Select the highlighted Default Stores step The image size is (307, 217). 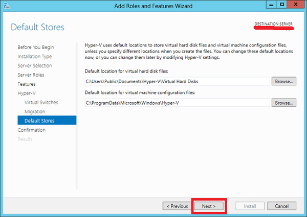pyautogui.click(x=47, y=120)
